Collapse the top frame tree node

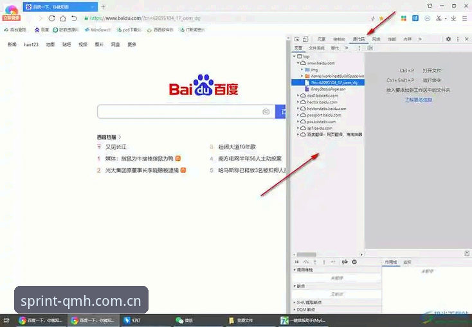tap(294, 57)
